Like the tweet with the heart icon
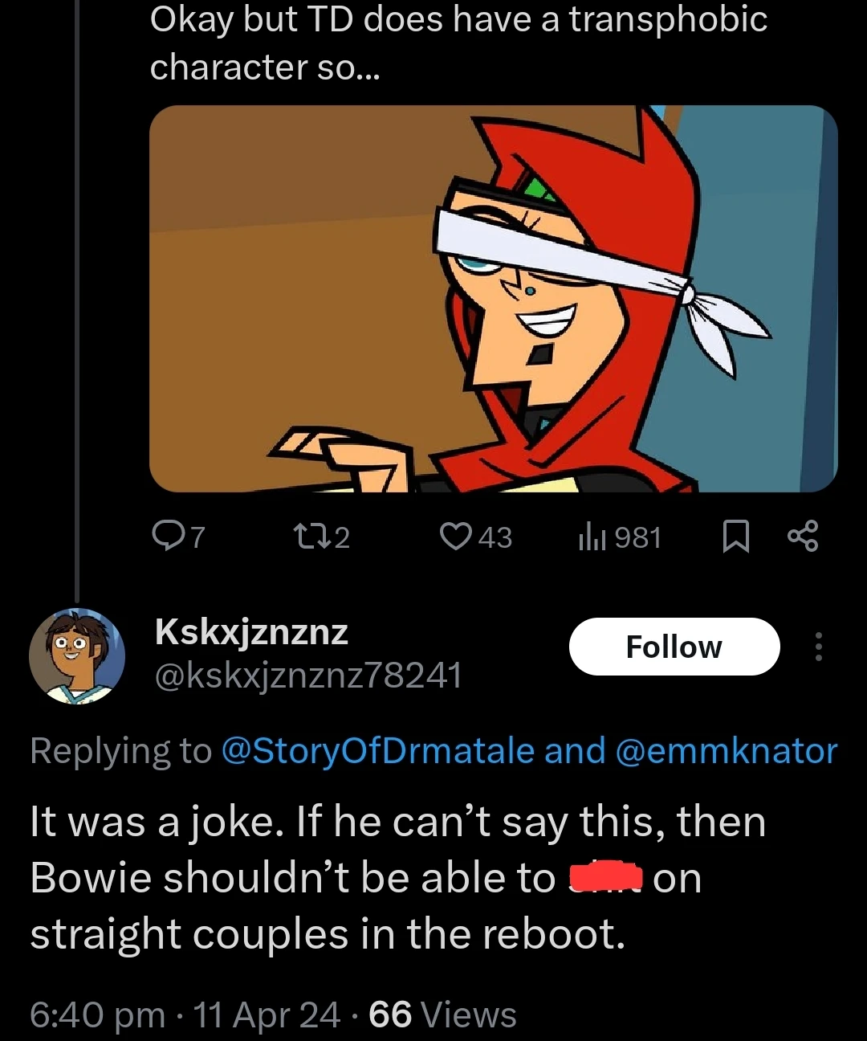Viewport: 867px width, 1041px height. 456,536
